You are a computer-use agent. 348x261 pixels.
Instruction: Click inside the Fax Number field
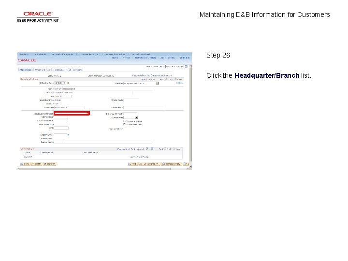[144, 107]
